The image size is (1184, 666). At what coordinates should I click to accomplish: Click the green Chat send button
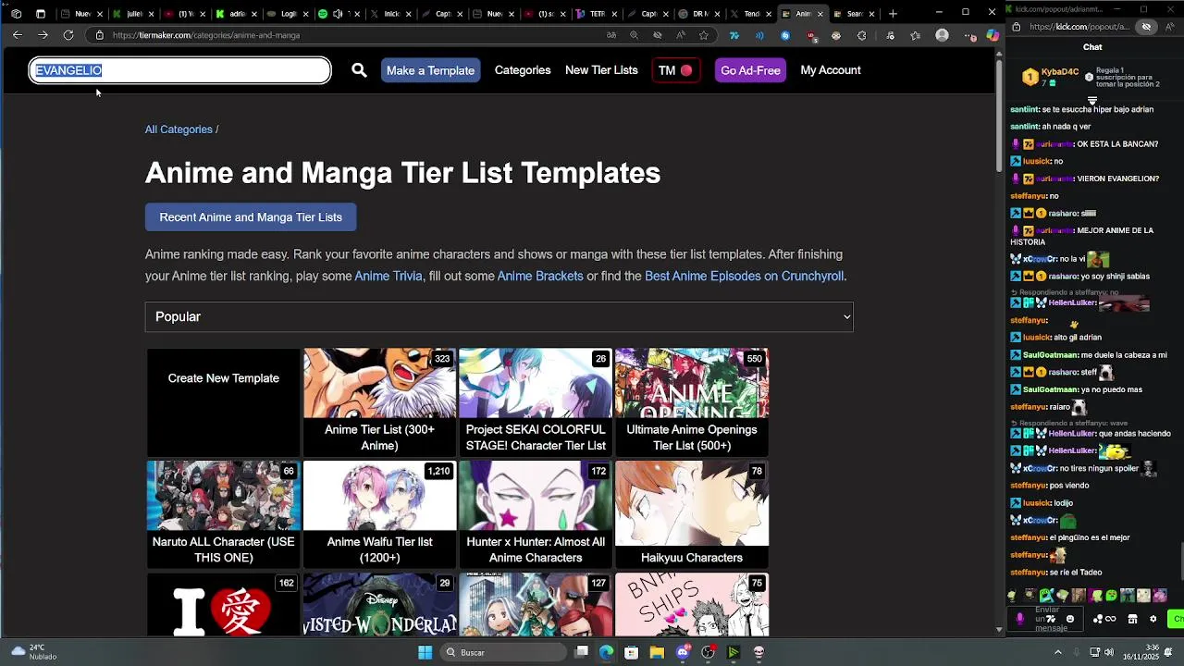tap(1177, 619)
